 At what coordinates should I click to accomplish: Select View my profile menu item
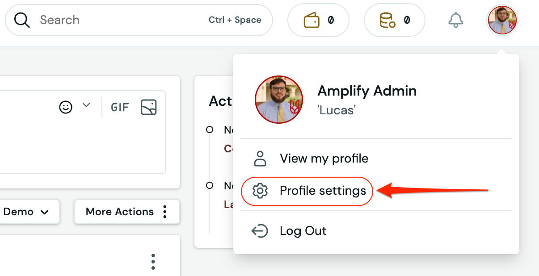[324, 159]
